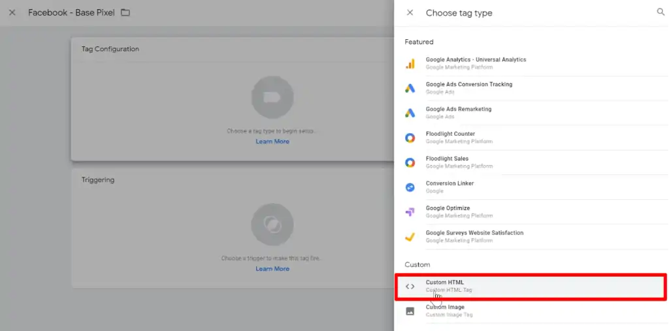The height and width of the screenshot is (331, 669).
Task: Click the Google Surveys checkmark icon
Action: [x=410, y=237]
